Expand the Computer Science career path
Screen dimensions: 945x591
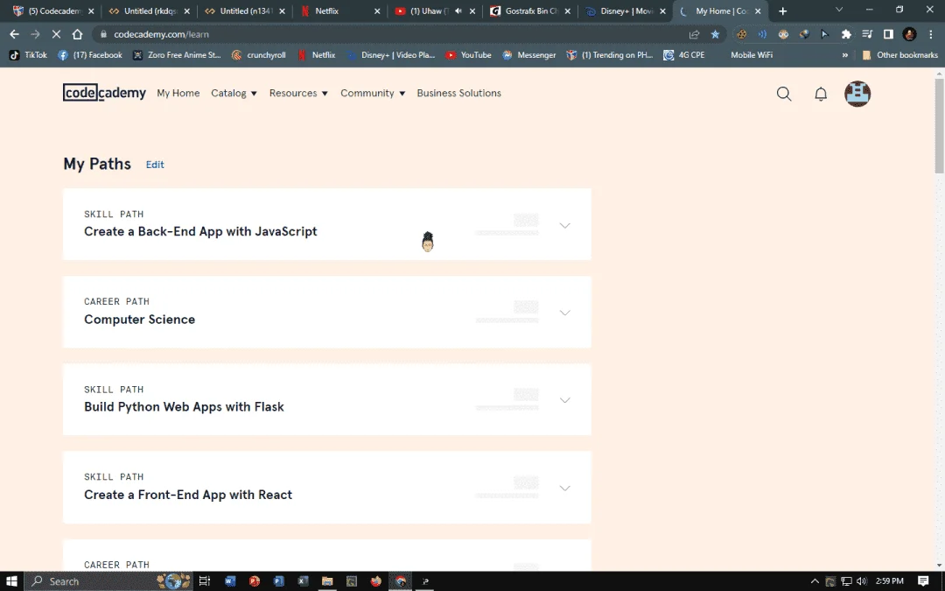(x=564, y=313)
